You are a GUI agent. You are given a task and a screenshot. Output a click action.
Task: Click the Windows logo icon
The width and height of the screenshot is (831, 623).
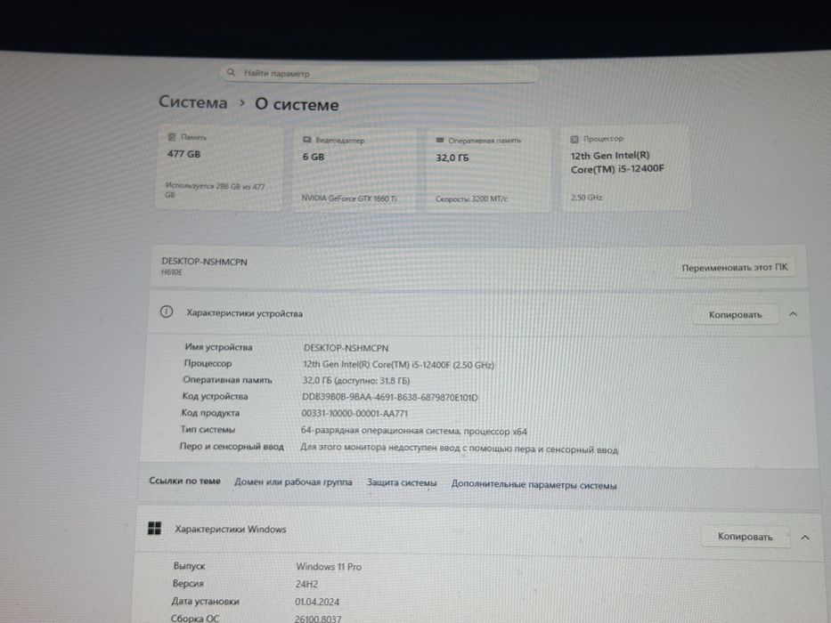(x=154, y=528)
